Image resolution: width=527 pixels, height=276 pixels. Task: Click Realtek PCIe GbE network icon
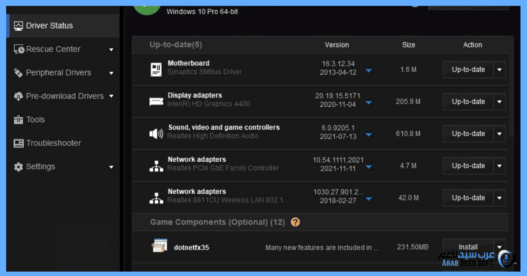point(156,166)
